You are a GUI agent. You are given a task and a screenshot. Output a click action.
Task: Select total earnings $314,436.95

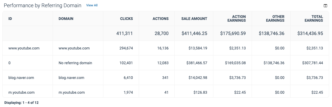(x=310, y=33)
